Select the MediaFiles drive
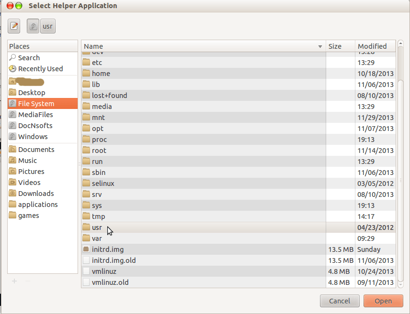The height and width of the screenshot is (314, 410). [x=35, y=115]
